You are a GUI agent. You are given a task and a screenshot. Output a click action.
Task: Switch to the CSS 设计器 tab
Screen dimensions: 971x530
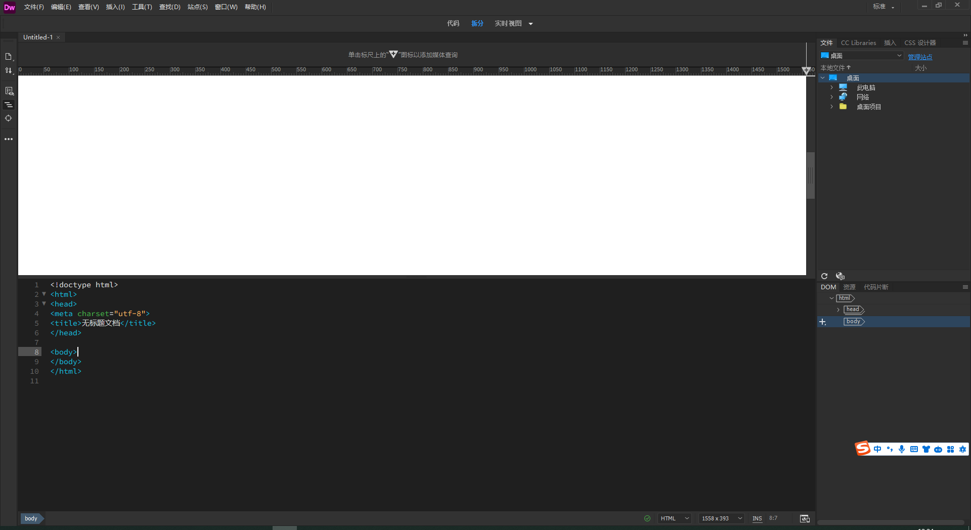[920, 43]
